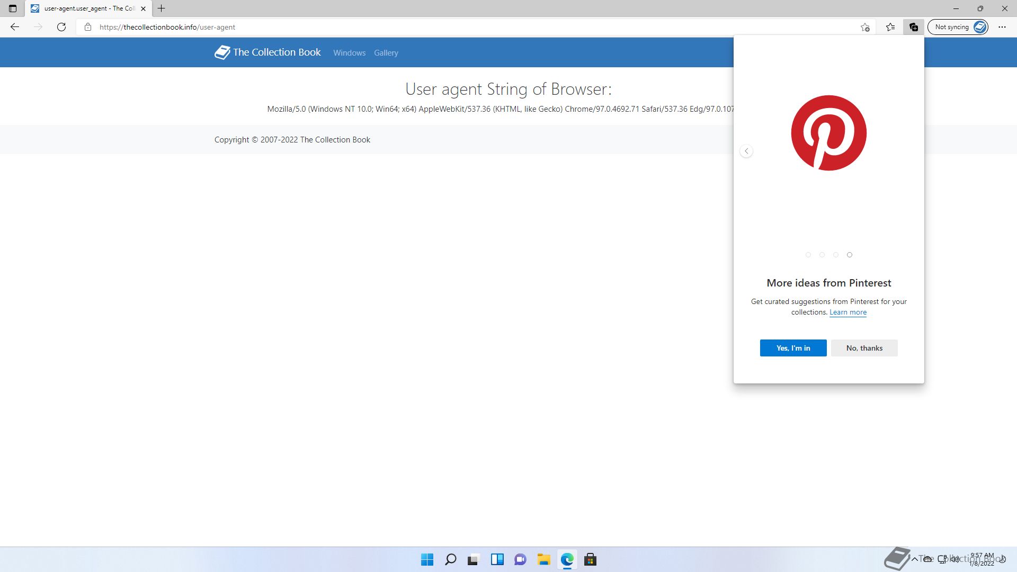Open Task View on taskbar

[473, 560]
